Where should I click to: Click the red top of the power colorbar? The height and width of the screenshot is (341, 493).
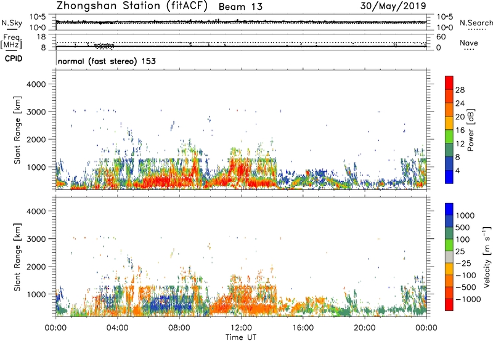pyautogui.click(x=449, y=82)
